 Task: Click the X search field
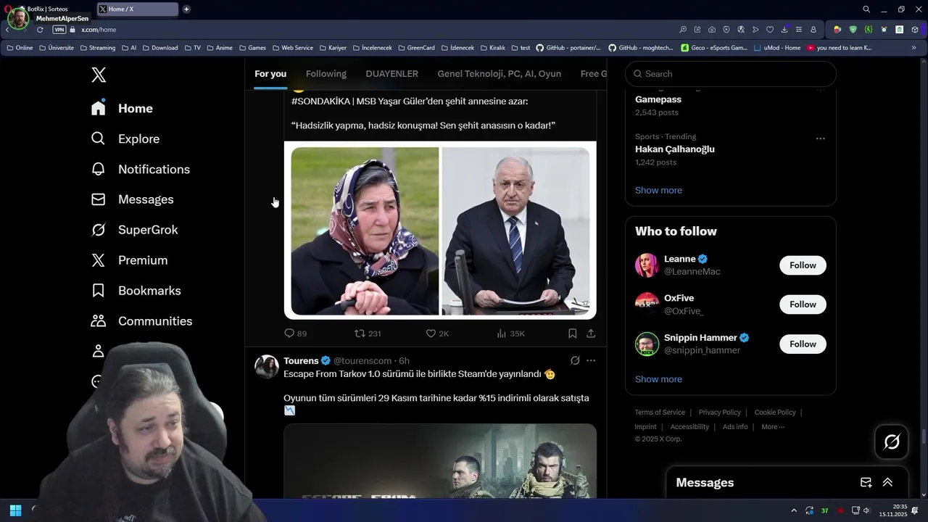tap(731, 74)
